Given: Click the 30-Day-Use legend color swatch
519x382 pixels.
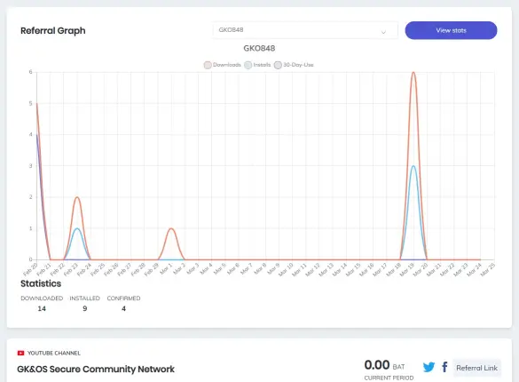Looking at the screenshot, I should point(278,65).
